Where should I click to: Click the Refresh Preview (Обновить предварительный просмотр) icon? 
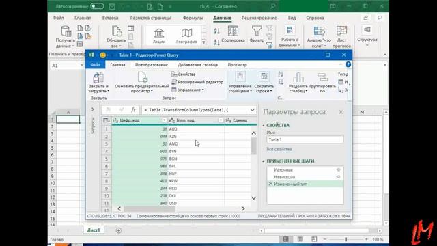pyautogui.click(x=142, y=77)
